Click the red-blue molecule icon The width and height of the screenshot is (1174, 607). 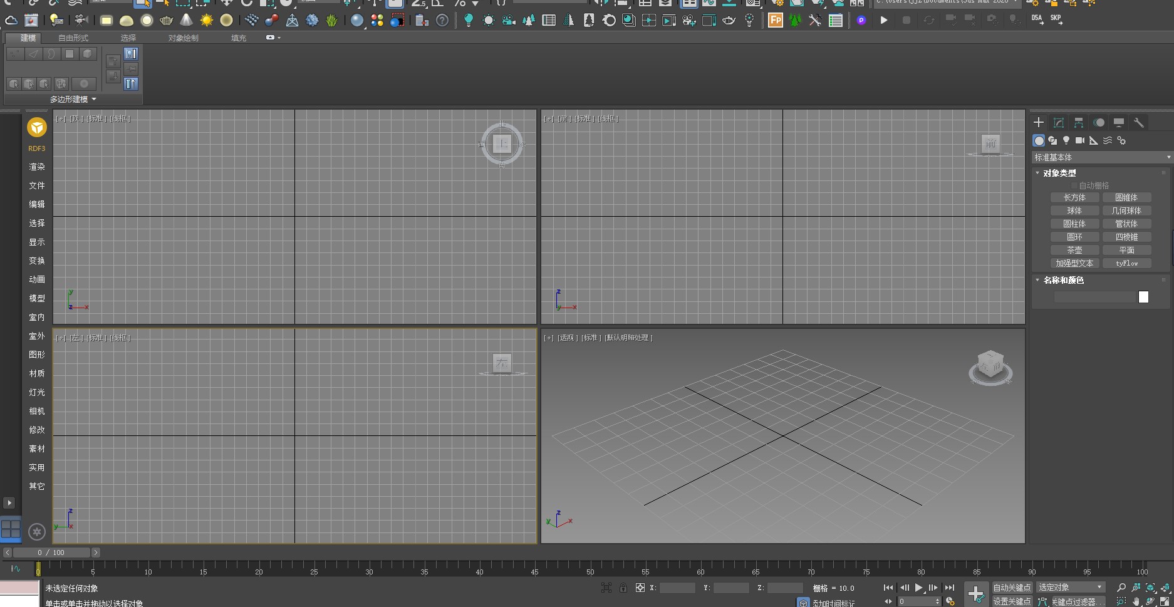pyautogui.click(x=271, y=21)
